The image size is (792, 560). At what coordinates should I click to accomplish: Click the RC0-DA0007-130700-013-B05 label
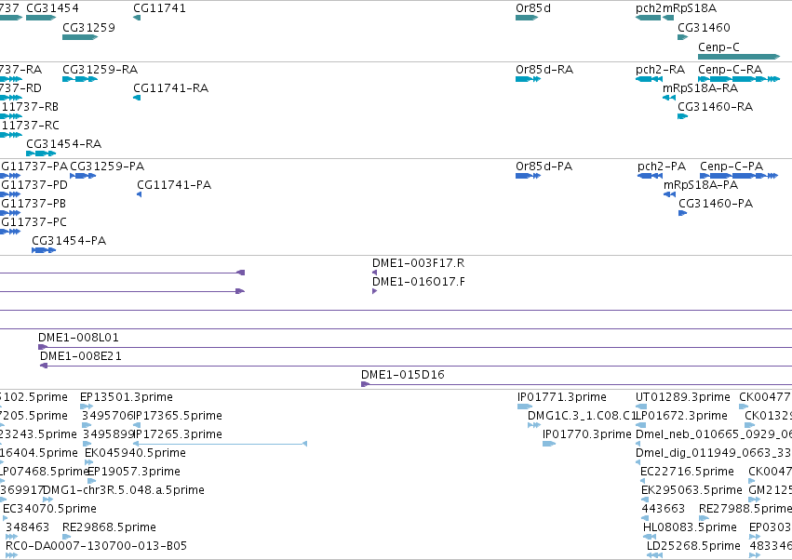tap(97, 546)
